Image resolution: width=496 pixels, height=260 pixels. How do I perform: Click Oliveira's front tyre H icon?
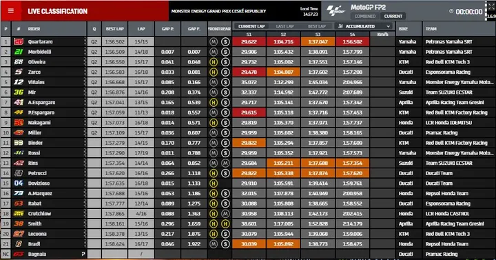click(x=214, y=62)
